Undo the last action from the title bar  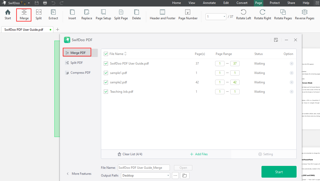pos(53,3)
